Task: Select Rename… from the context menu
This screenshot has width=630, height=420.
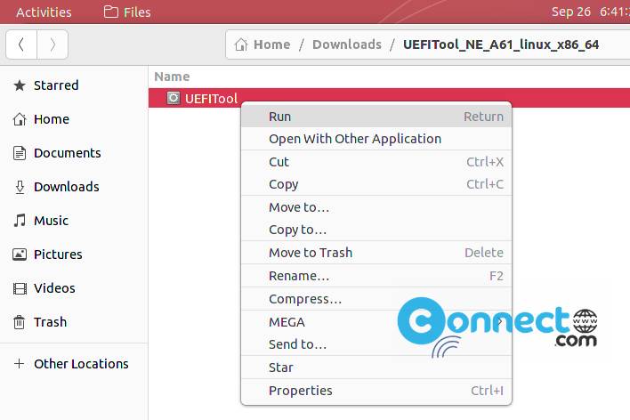Action: [x=376, y=276]
